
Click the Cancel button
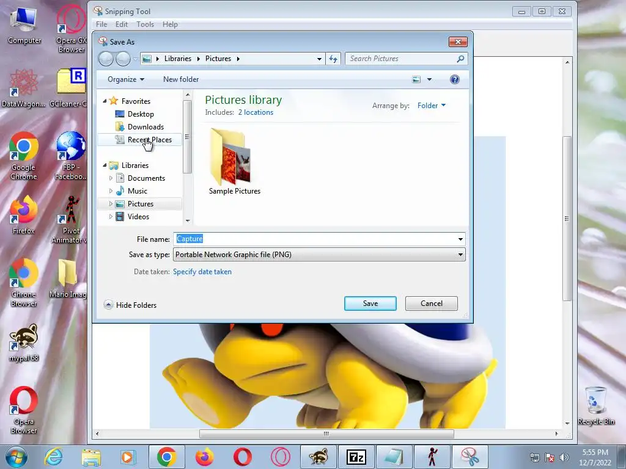(x=432, y=304)
